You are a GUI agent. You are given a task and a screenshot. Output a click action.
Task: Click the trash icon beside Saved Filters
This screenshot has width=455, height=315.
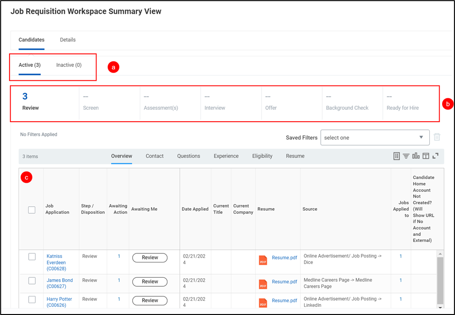[436, 137]
